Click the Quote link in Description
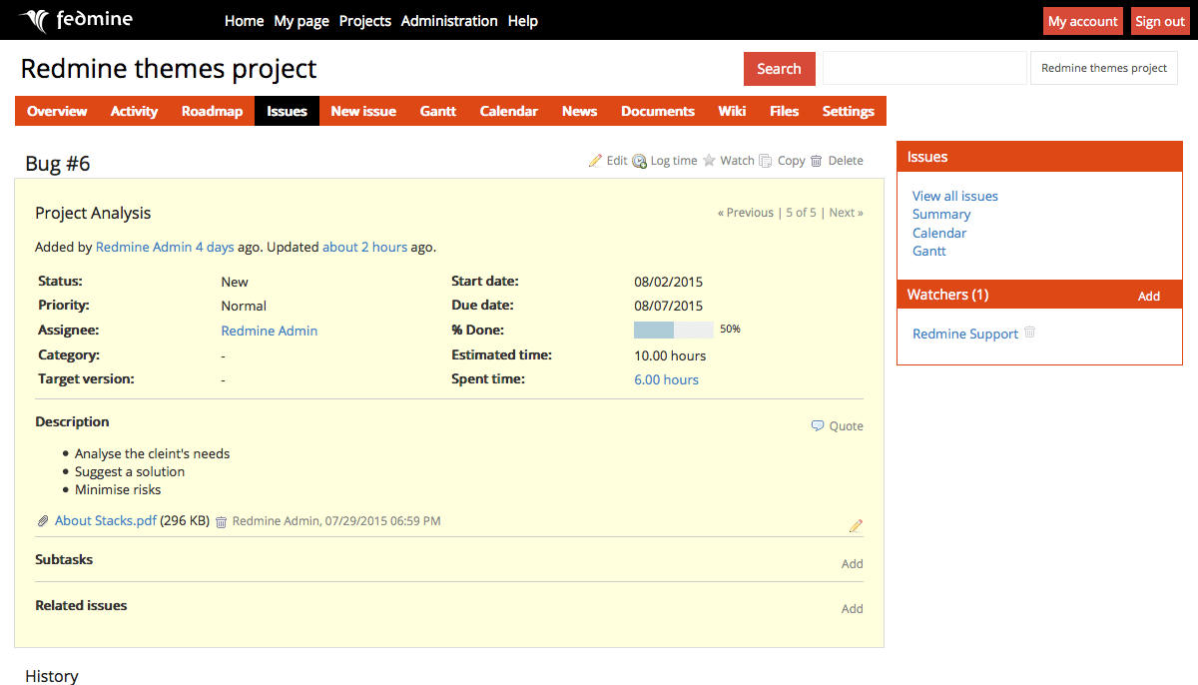The width and height of the screenshot is (1198, 685). coord(847,426)
